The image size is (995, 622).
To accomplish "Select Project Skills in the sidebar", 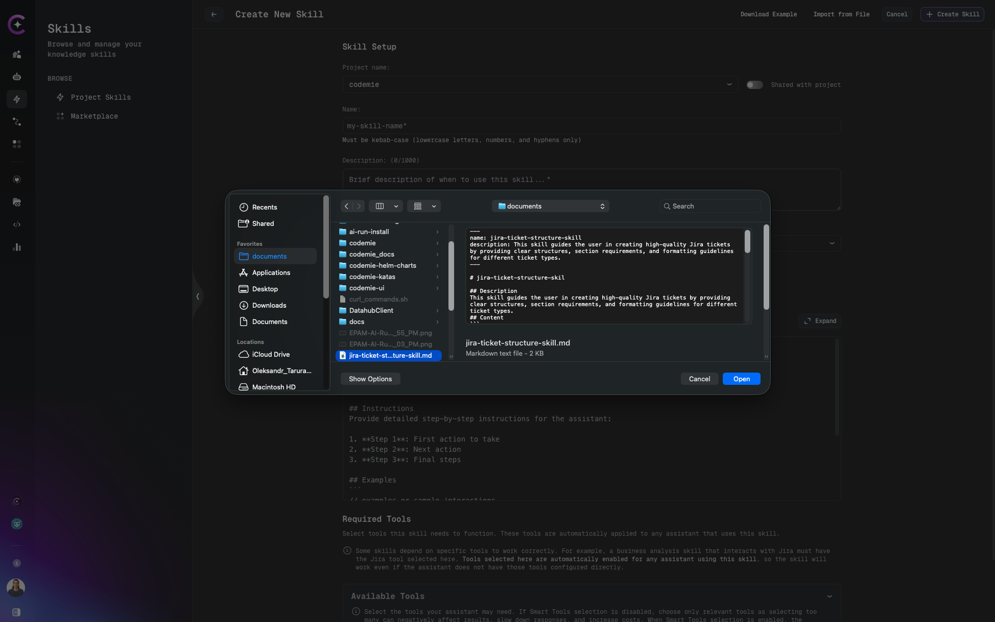I will (101, 97).
